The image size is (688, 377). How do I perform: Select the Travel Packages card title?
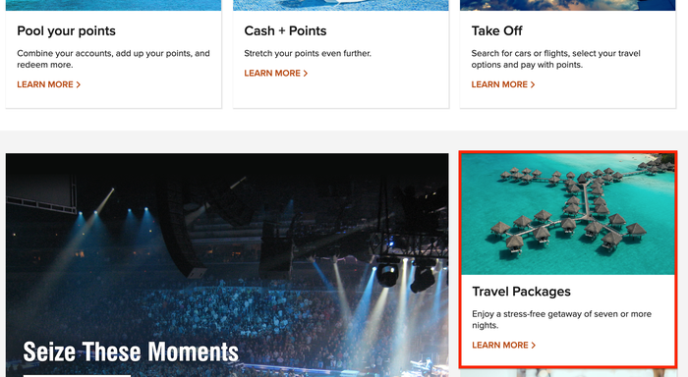tap(521, 292)
